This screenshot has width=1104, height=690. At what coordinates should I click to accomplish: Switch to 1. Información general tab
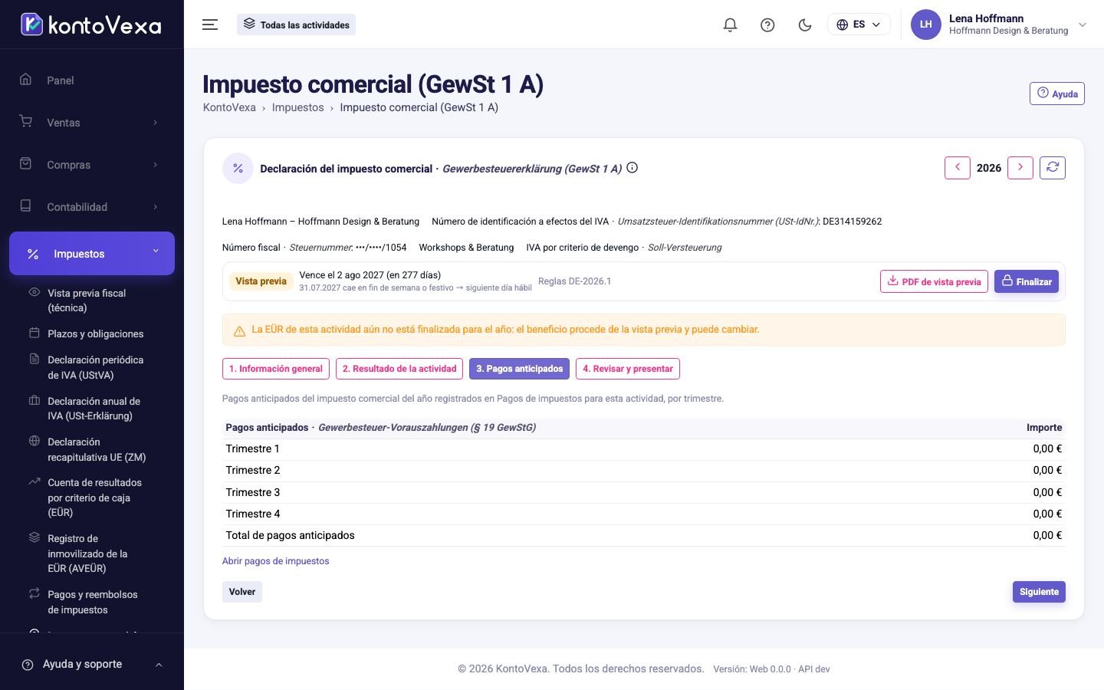click(x=275, y=369)
